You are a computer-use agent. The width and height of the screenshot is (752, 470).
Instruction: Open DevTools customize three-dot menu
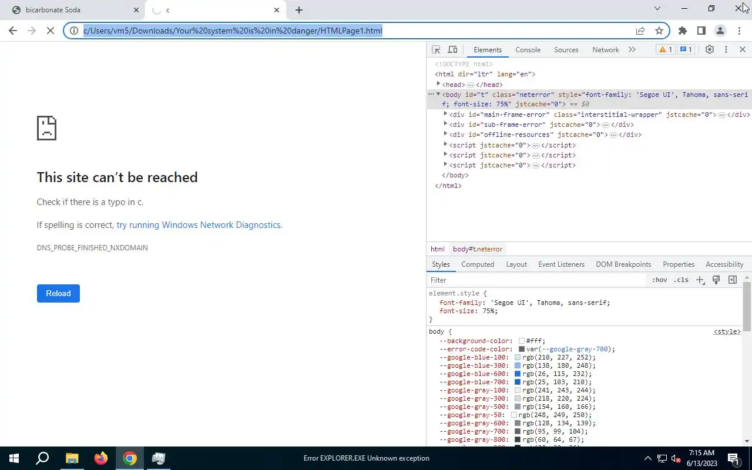726,50
